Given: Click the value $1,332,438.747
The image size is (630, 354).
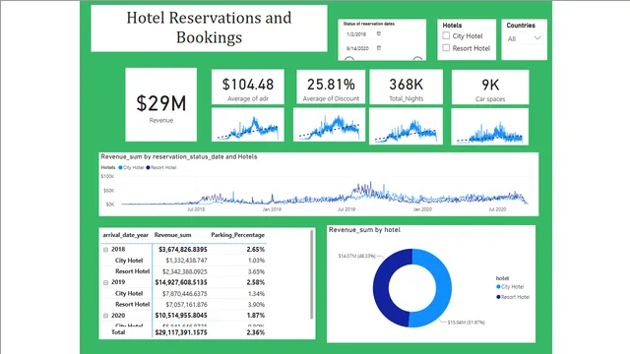Looking at the screenshot, I should point(186,261).
